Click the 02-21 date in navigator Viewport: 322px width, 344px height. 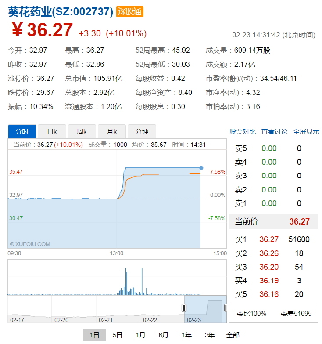pos(106,320)
